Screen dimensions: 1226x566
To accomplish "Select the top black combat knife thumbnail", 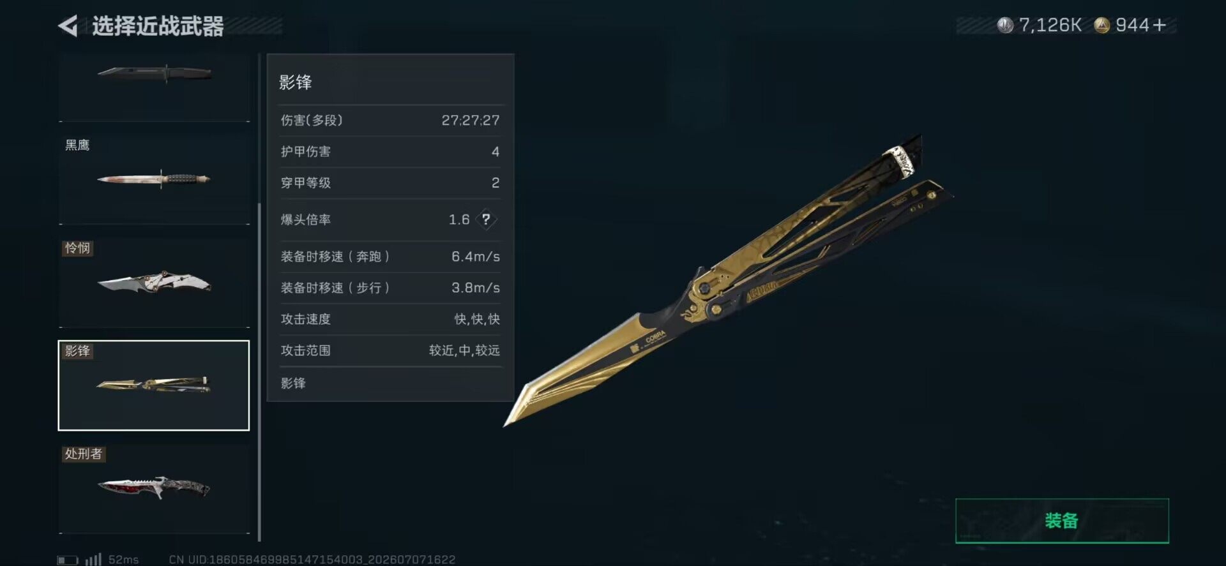I will coord(155,86).
